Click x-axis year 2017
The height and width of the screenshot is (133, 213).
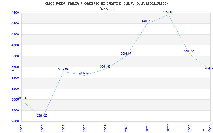(x=63, y=128)
